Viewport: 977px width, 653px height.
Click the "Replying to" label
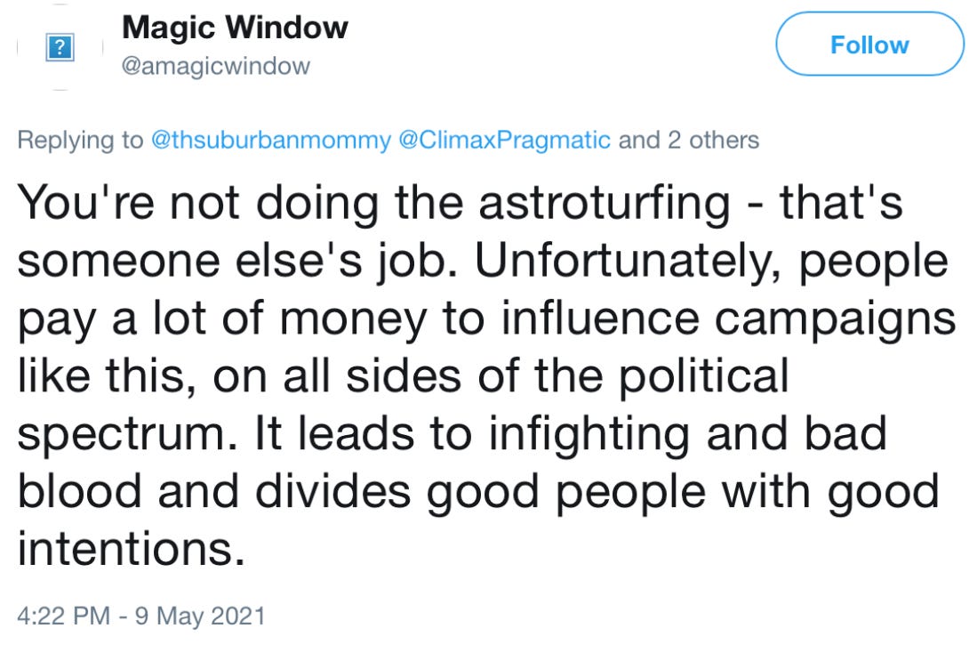(80, 140)
